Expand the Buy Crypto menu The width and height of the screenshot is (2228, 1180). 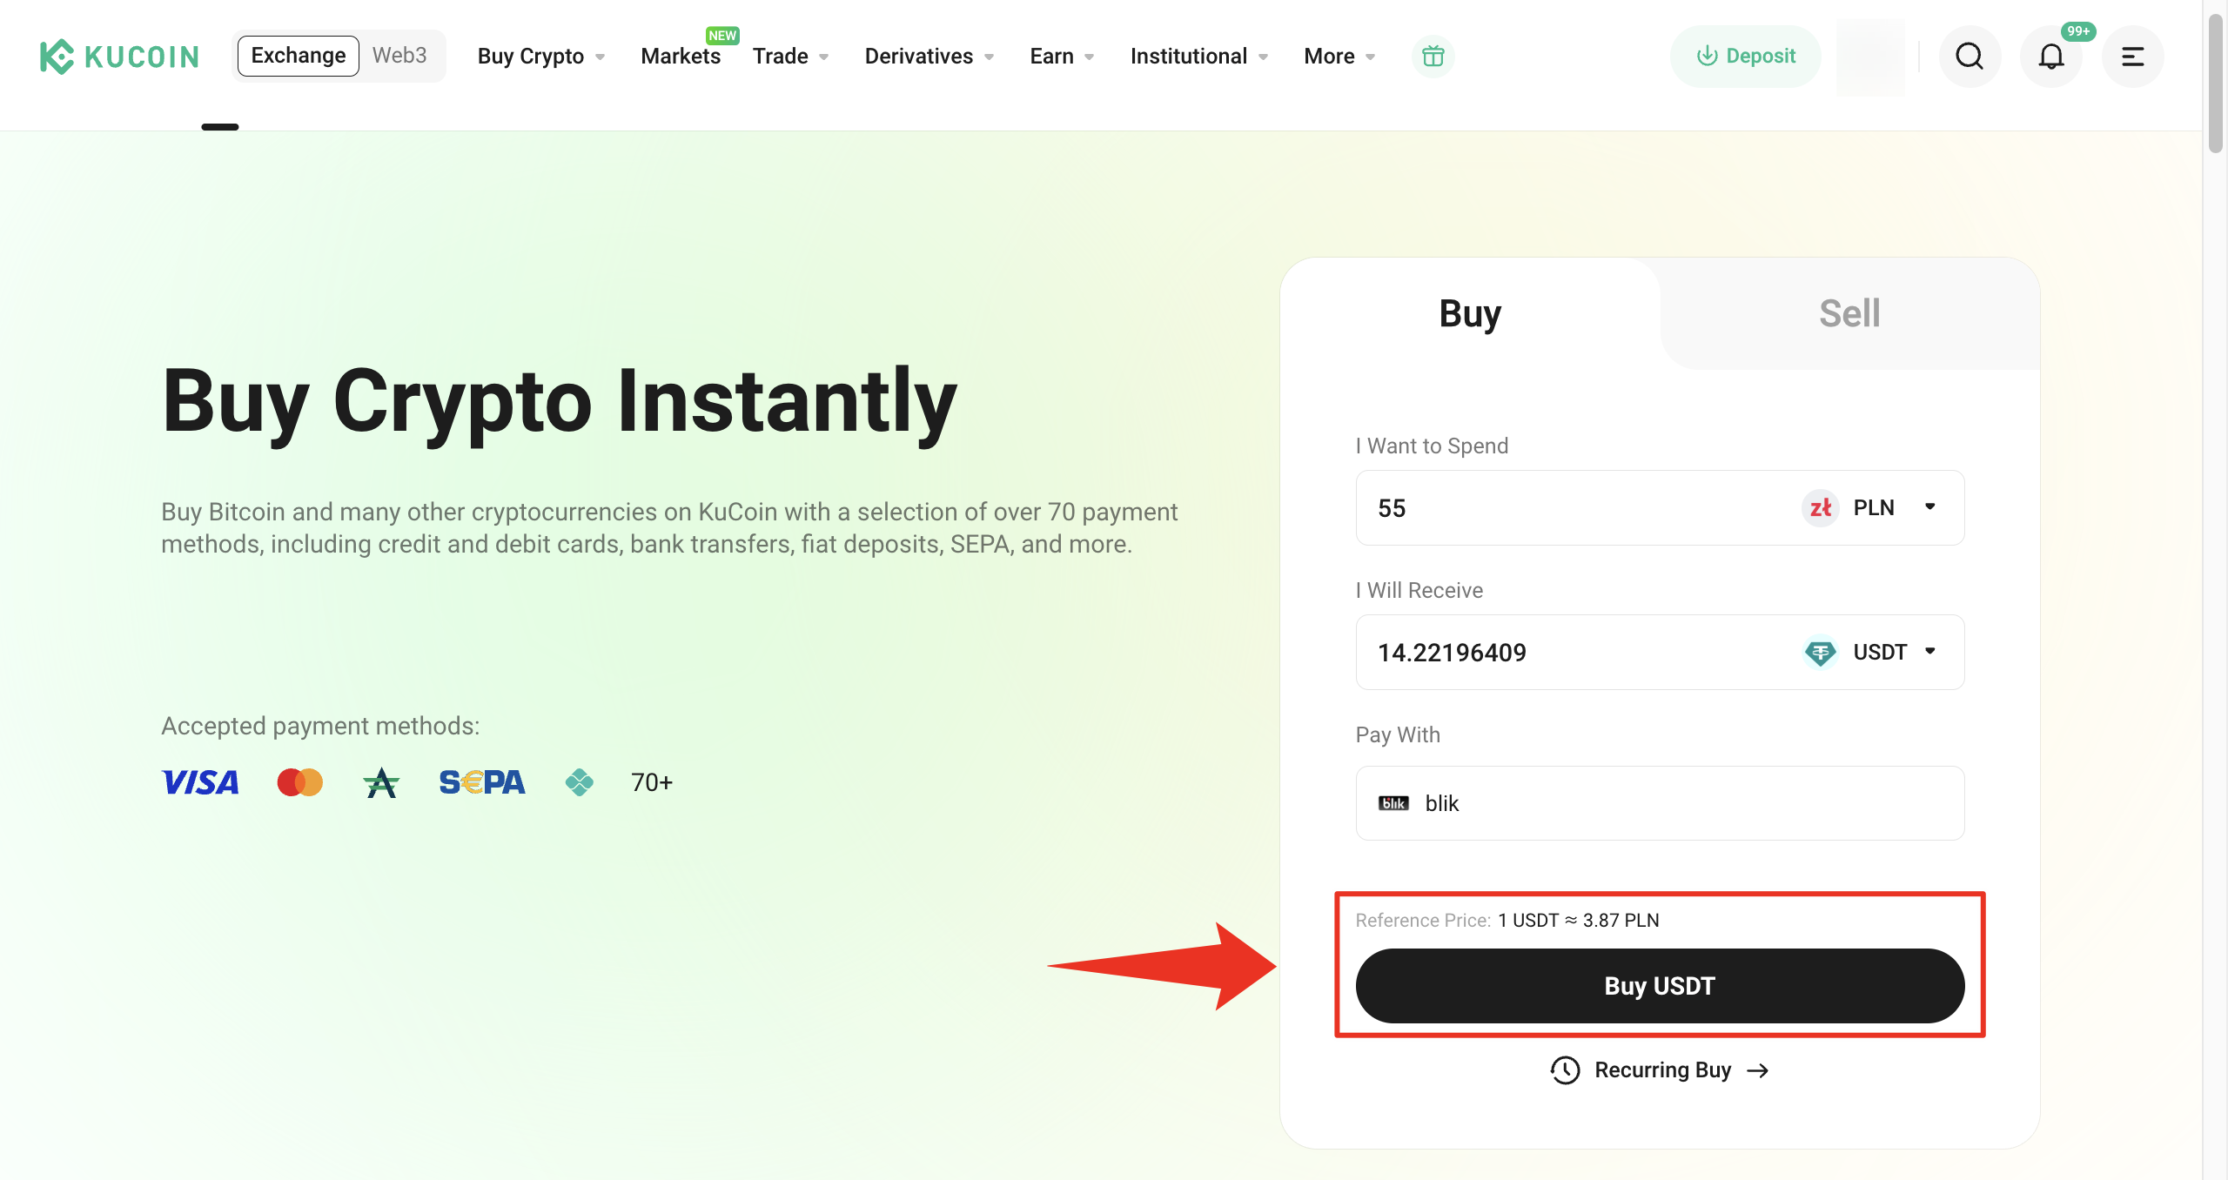pyautogui.click(x=541, y=56)
